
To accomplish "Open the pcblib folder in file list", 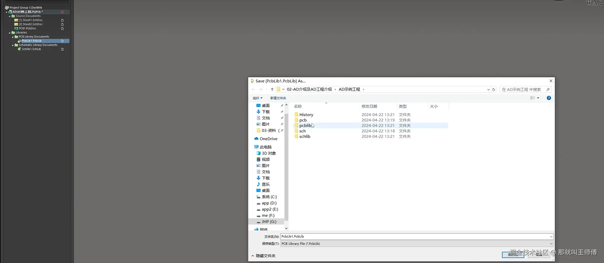I will click(x=305, y=126).
